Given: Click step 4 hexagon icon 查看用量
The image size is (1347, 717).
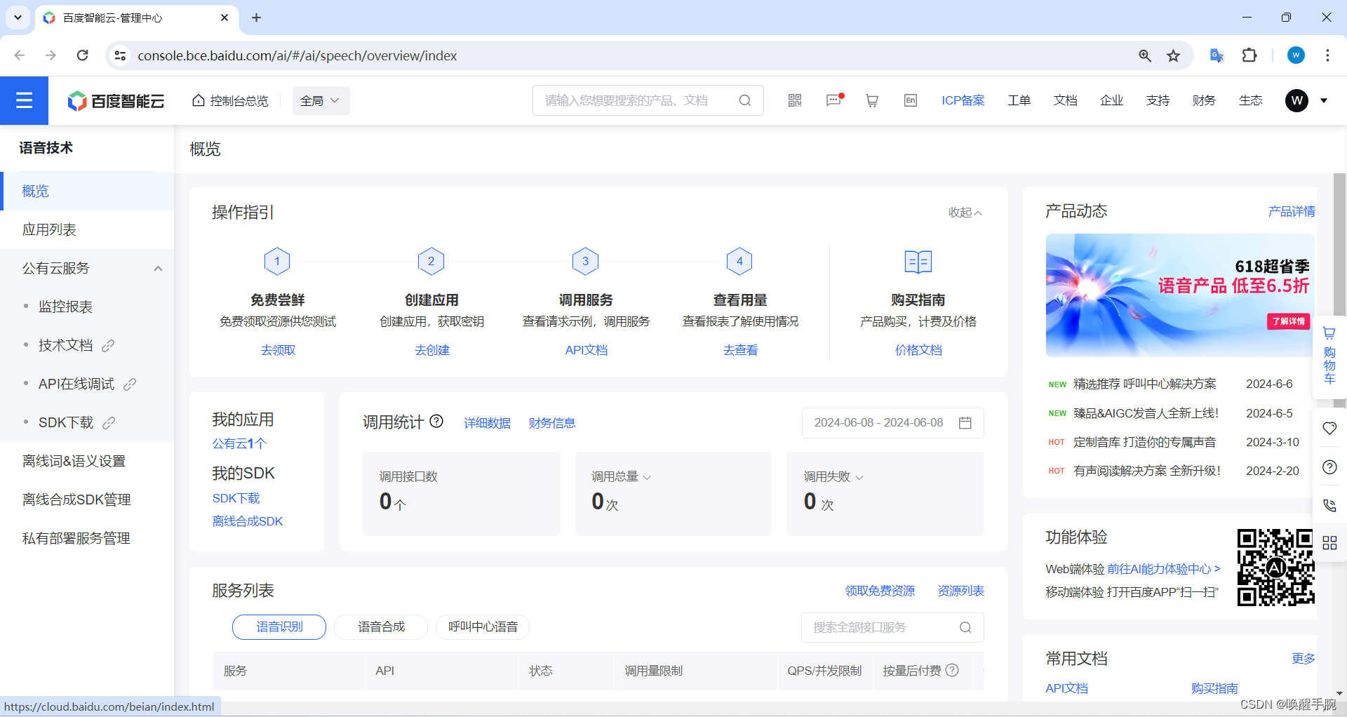Looking at the screenshot, I should (739, 261).
